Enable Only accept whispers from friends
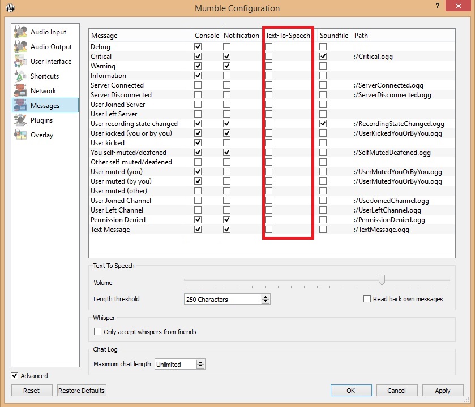The height and width of the screenshot is (407, 475). coord(97,331)
